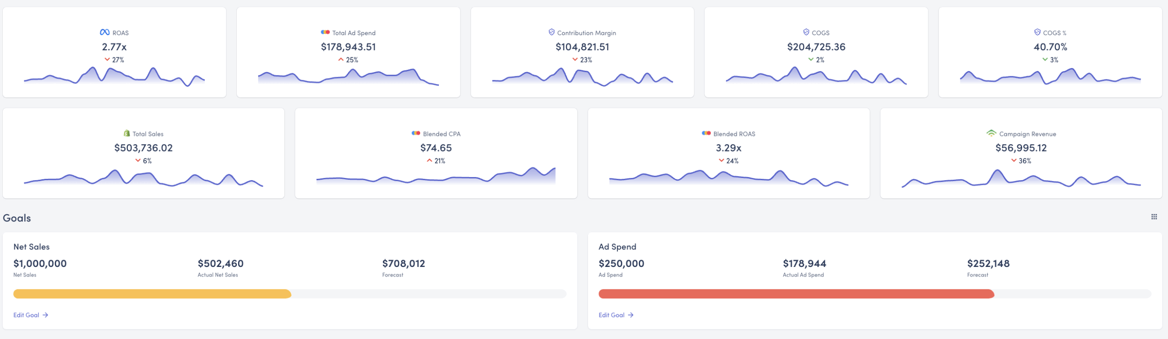
Task: Select the ROAS 2.77x value
Action: point(114,47)
